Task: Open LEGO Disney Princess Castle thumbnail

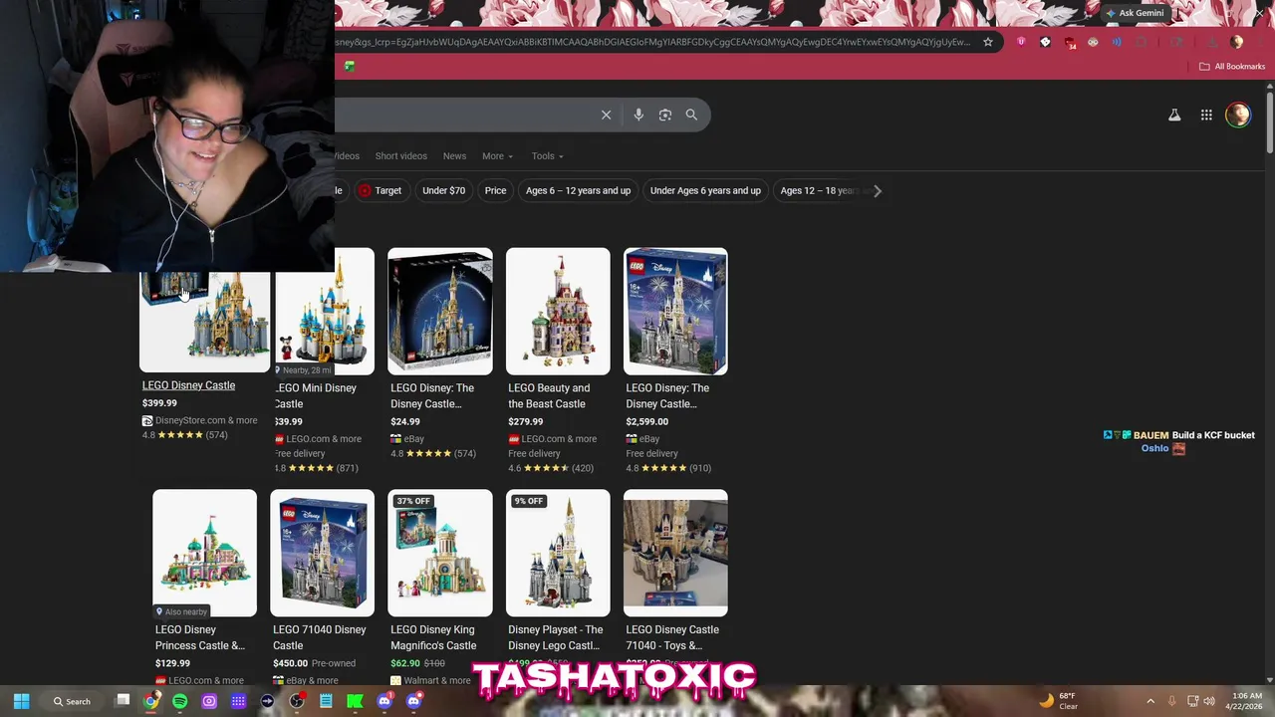Action: click(204, 553)
